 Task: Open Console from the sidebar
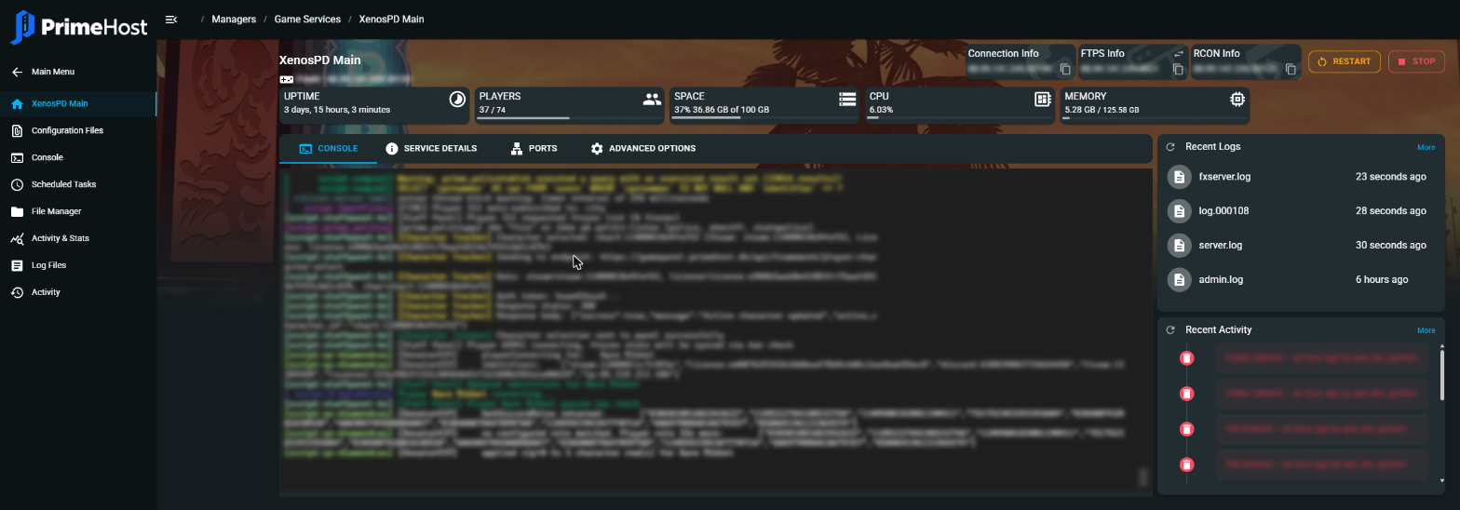(78, 158)
